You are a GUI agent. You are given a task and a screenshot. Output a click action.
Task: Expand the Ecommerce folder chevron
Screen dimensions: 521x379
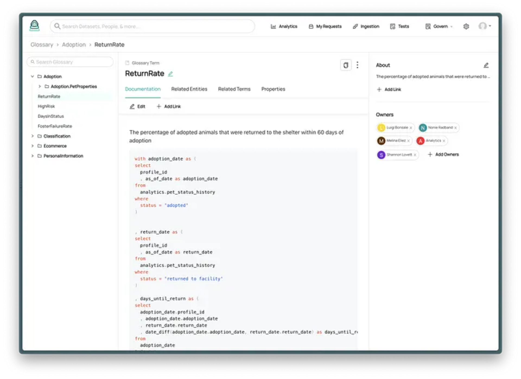pos(32,146)
